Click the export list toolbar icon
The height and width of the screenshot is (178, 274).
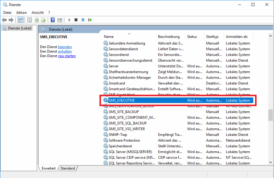pyautogui.click(x=43, y=20)
